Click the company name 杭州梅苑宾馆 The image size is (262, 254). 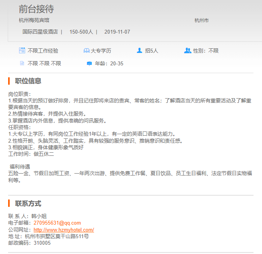tap(34, 20)
